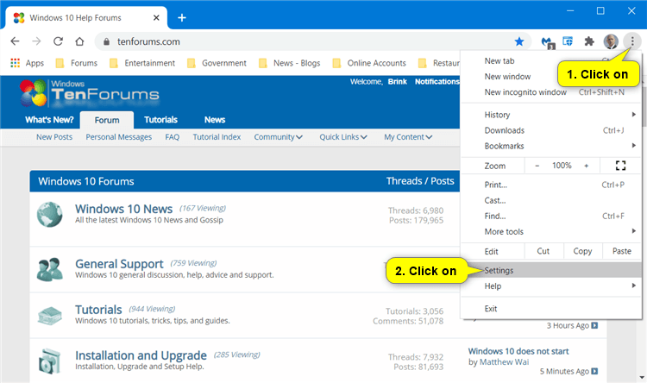Expand the Help submenu
647x383 pixels.
[x=551, y=286]
